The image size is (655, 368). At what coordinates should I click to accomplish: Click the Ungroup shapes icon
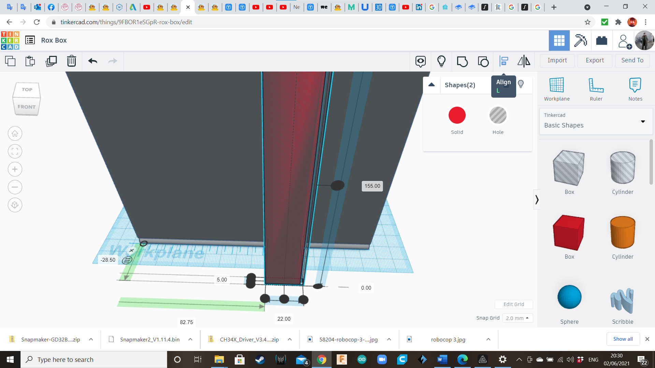[483, 61]
